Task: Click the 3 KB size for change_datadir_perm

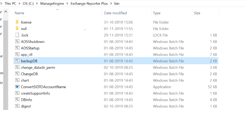Action: pyautogui.click(x=213, y=68)
